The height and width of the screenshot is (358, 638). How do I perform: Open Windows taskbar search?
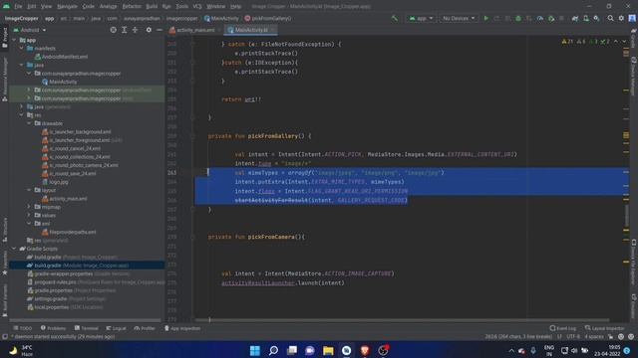click(273, 350)
